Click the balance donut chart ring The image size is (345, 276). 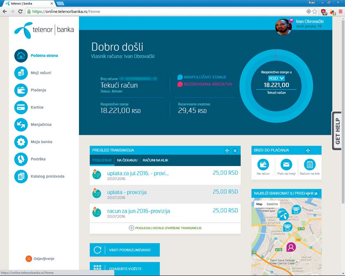click(246, 86)
